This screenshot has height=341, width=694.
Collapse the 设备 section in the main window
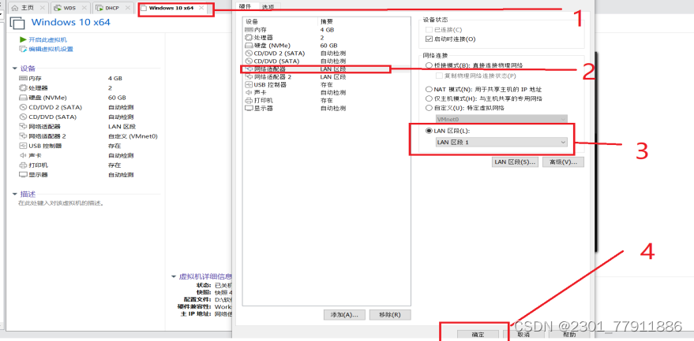coord(15,69)
